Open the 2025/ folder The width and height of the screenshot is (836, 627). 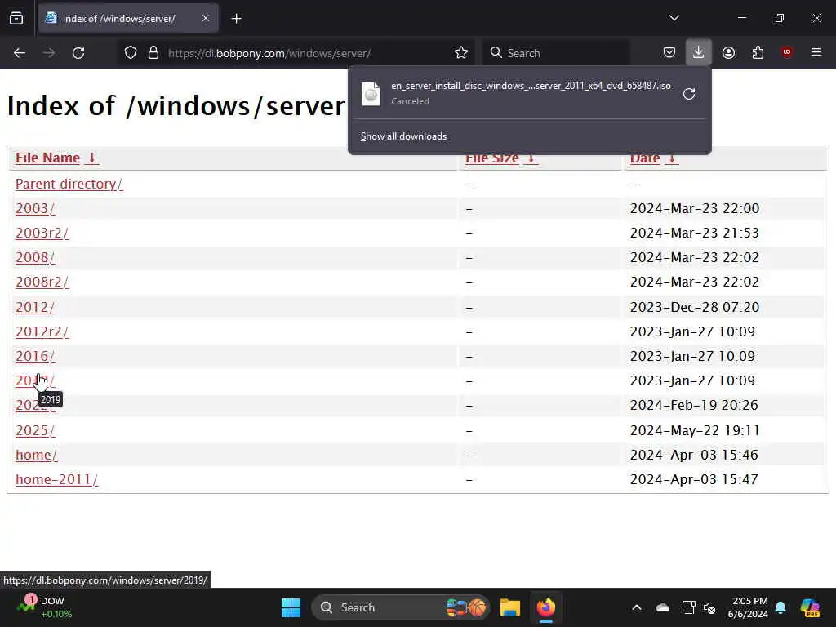tap(35, 430)
